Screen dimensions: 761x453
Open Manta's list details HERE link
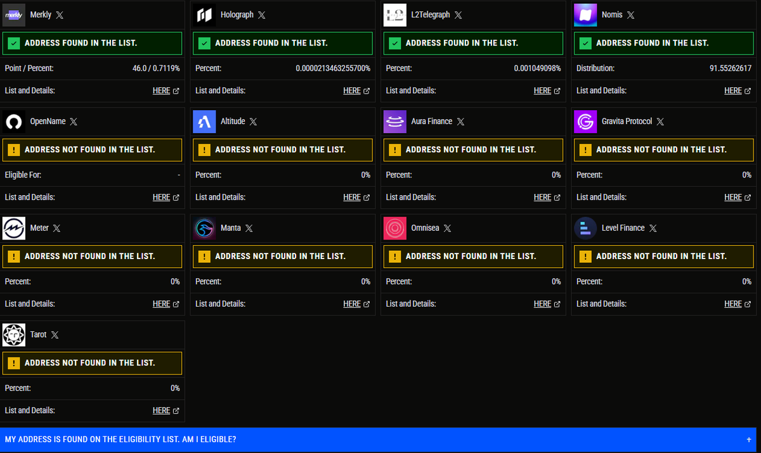point(356,303)
